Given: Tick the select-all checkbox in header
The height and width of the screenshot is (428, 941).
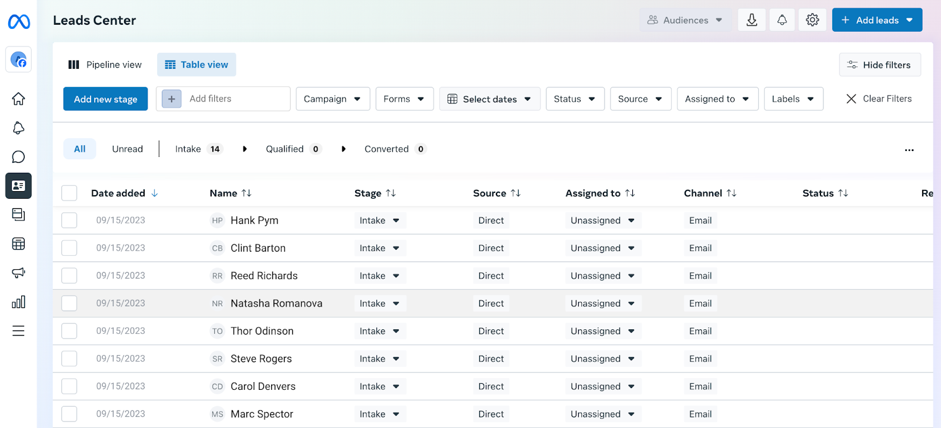Looking at the screenshot, I should pyautogui.click(x=69, y=193).
